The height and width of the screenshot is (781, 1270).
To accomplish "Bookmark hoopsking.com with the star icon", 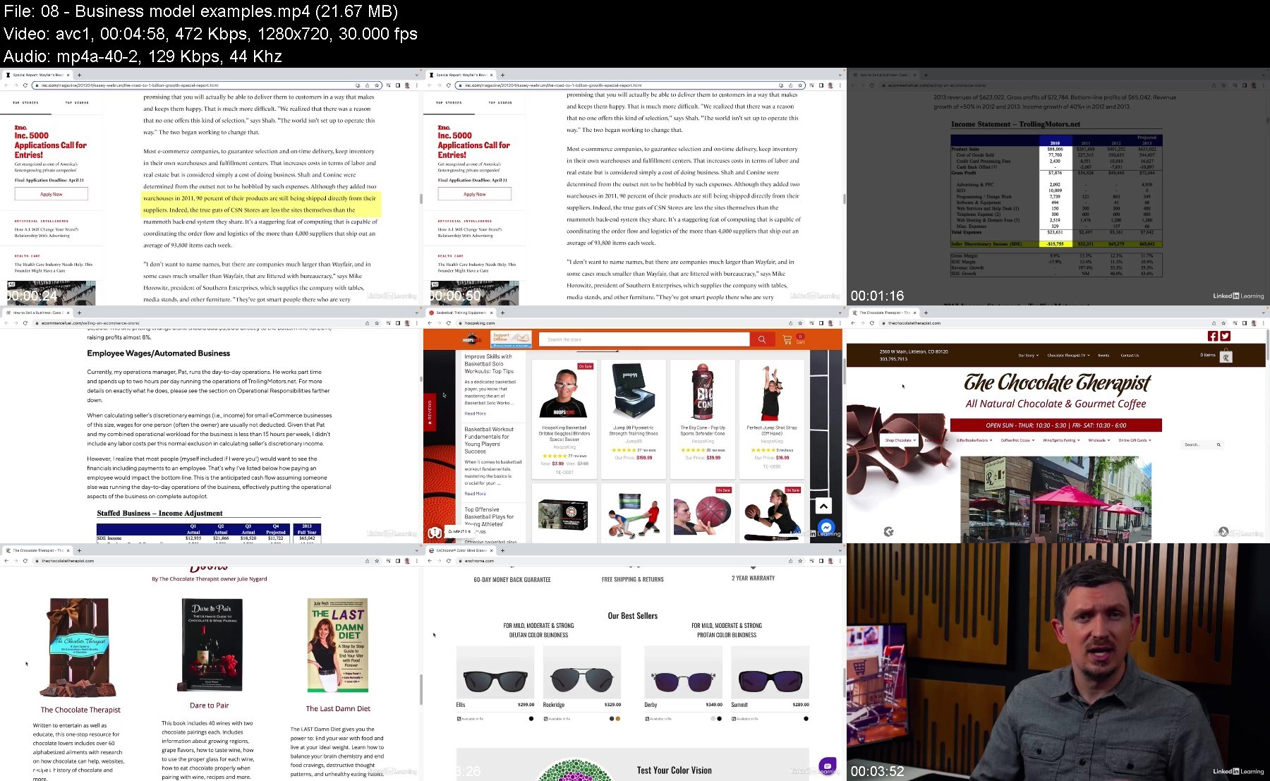I will point(800,323).
